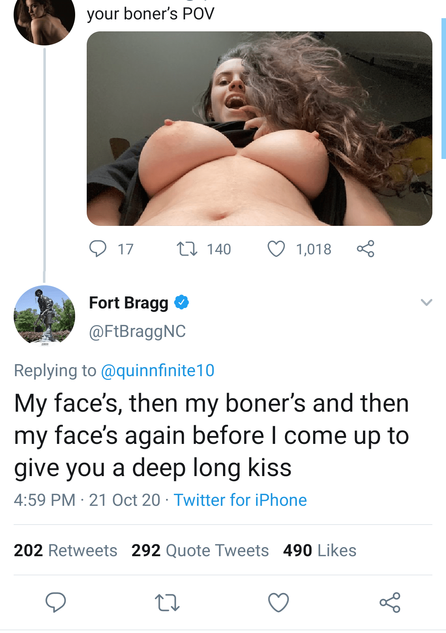View the list of 202 Retweets

[x=66, y=550]
